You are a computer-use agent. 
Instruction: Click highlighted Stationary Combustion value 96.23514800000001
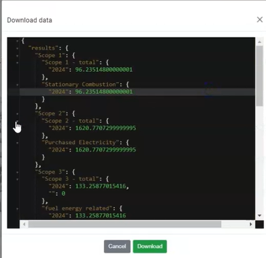[104, 91]
